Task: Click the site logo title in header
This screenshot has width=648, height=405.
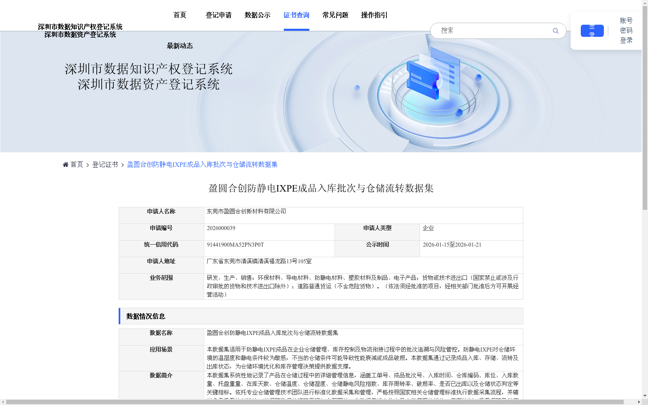Action: (80, 31)
